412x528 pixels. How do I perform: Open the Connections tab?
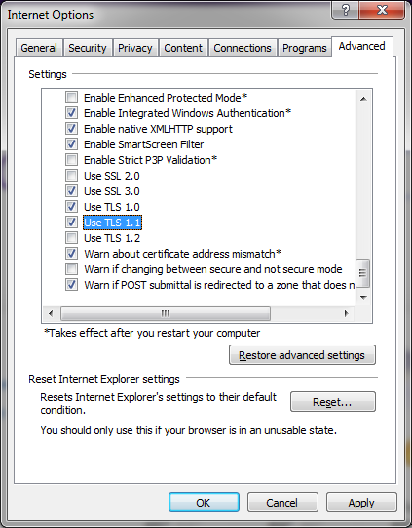[243, 48]
